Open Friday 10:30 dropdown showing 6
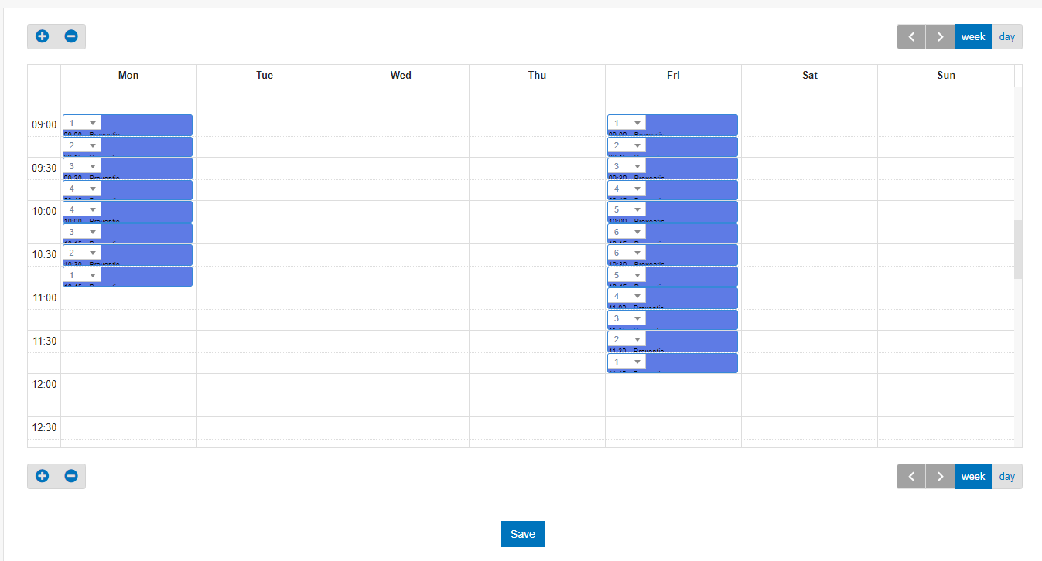1042x561 pixels. coord(627,253)
